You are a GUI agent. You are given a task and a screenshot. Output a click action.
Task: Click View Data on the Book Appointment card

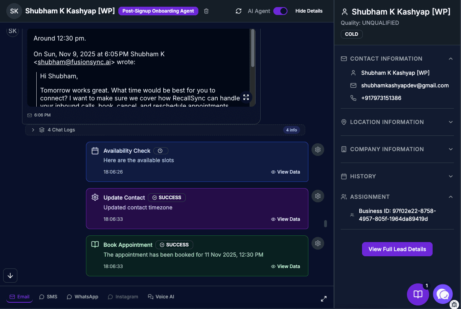tap(286, 266)
